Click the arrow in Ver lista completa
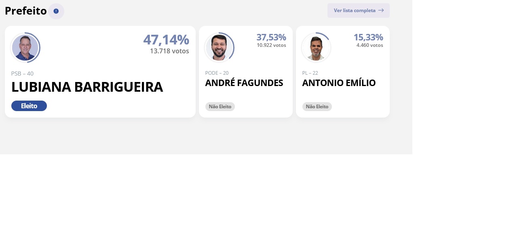Image resolution: width=528 pixels, height=225 pixels. coord(381,11)
